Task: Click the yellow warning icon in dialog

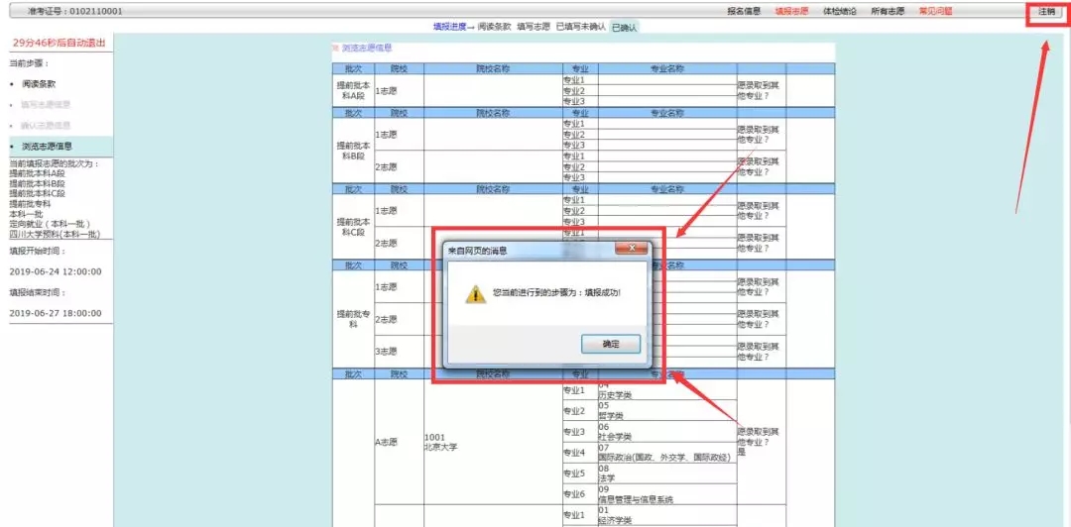Action: coord(476,294)
